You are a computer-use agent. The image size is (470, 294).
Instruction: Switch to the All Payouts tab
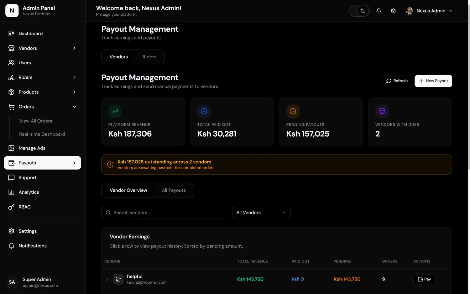(x=174, y=190)
